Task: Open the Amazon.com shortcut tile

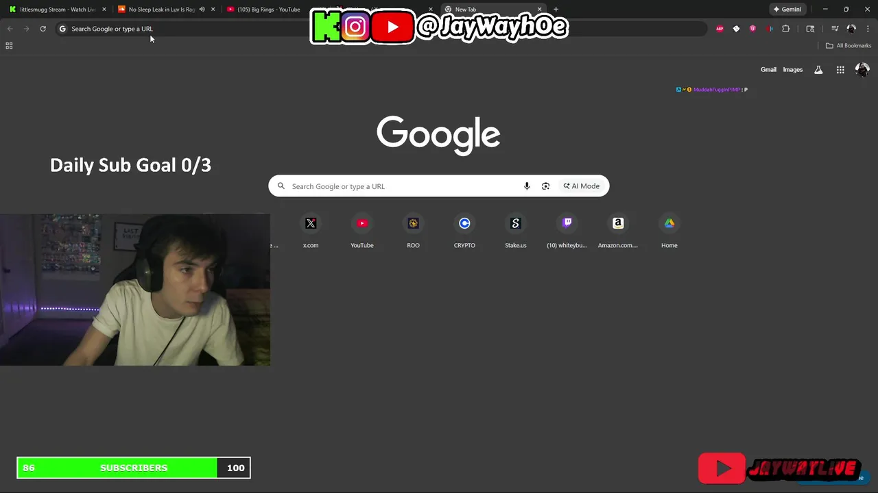Action: pos(618,231)
